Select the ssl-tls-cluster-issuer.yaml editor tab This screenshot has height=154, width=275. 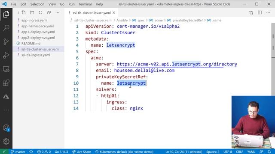pos(92,13)
